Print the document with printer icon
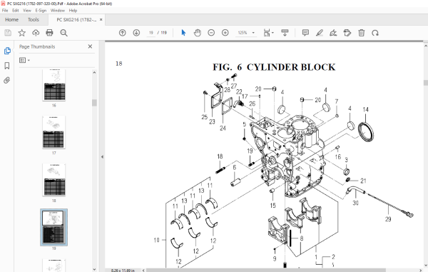 (49, 33)
